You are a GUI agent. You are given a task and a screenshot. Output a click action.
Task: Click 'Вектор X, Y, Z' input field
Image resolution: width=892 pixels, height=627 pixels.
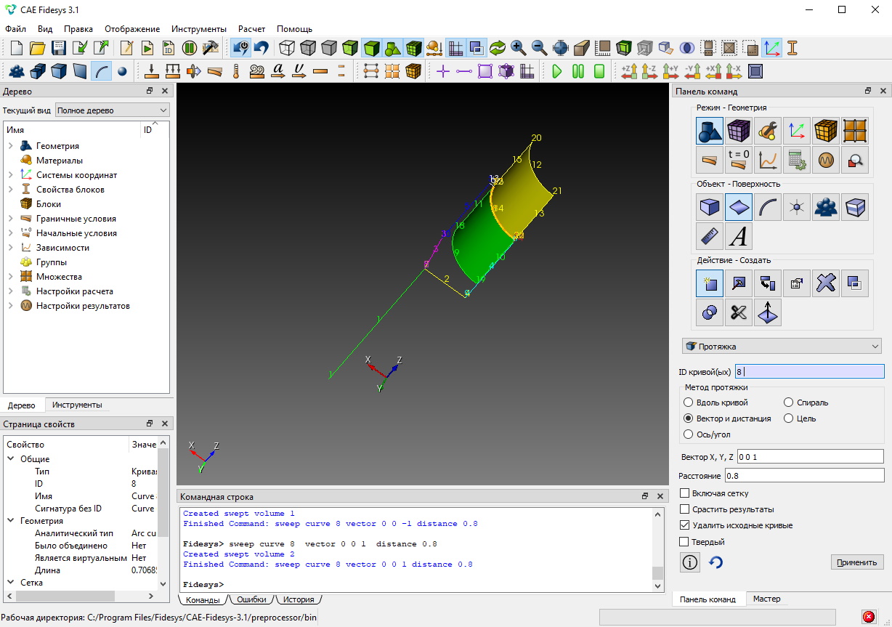[810, 456]
